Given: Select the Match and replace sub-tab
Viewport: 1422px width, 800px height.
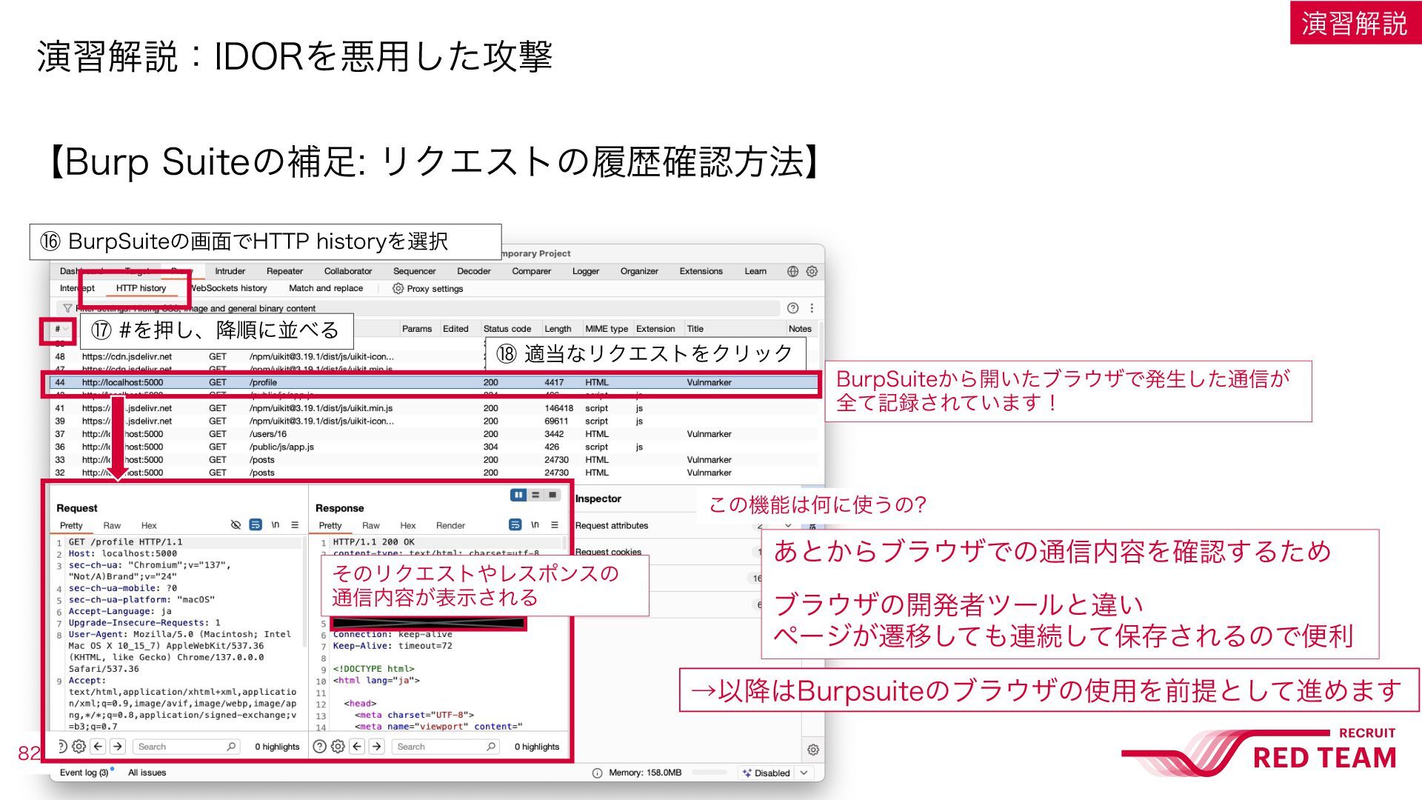Looking at the screenshot, I should click(x=326, y=289).
